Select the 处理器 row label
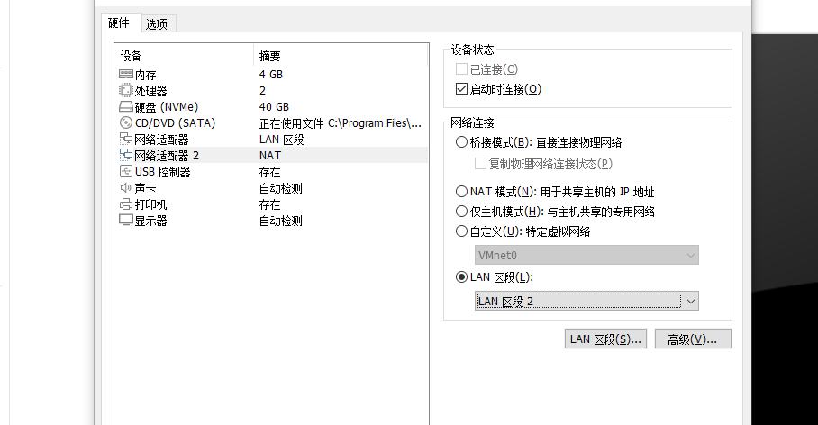818x425 pixels. click(150, 91)
